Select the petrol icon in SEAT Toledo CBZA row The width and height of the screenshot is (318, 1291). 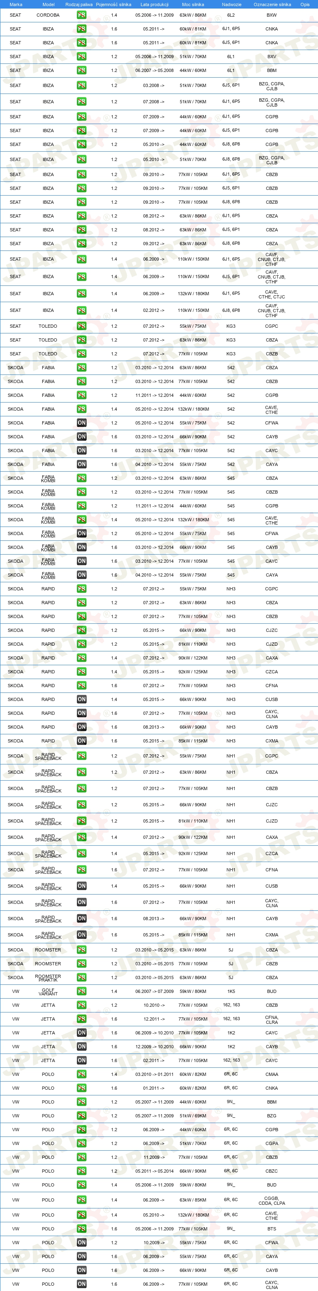pyautogui.click(x=81, y=340)
